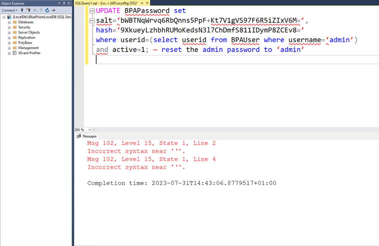Select the XEvent Profiler tree item

point(29,53)
